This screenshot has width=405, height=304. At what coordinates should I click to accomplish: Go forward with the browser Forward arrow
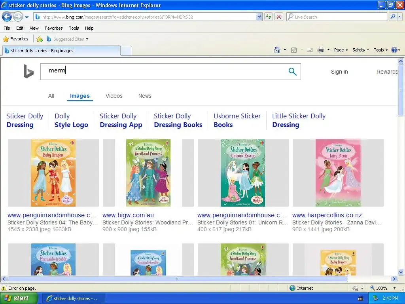pyautogui.click(x=18, y=17)
